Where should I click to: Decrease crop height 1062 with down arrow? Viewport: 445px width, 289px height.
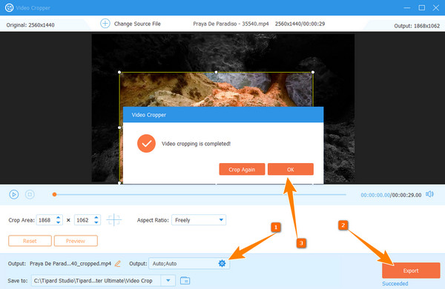pyautogui.click(x=96, y=222)
